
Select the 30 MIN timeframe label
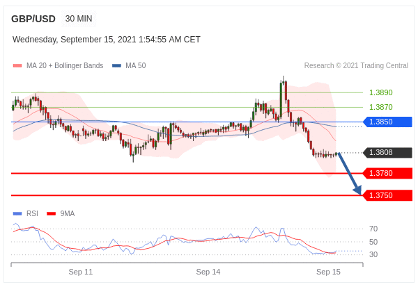point(79,19)
